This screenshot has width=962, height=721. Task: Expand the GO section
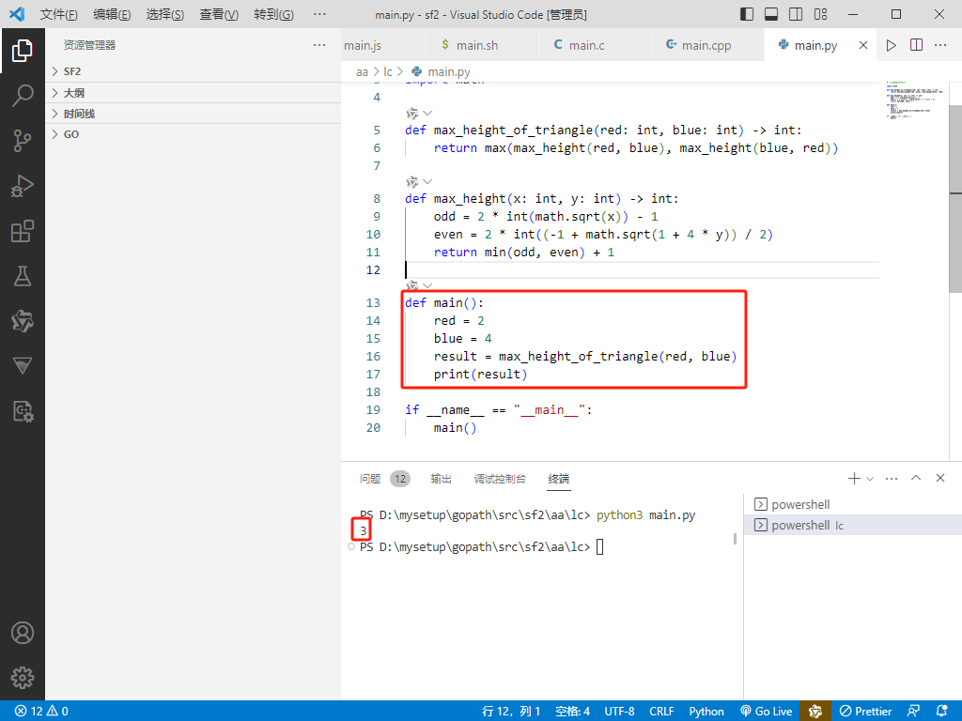(194, 134)
